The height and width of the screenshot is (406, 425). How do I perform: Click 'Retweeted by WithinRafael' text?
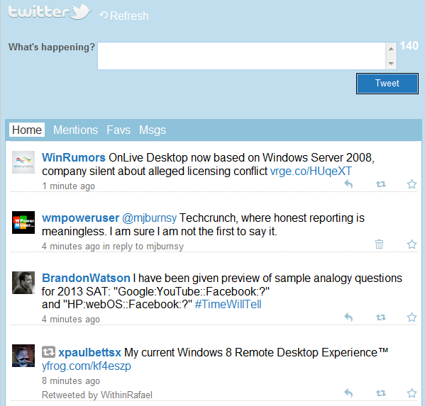pos(97,395)
